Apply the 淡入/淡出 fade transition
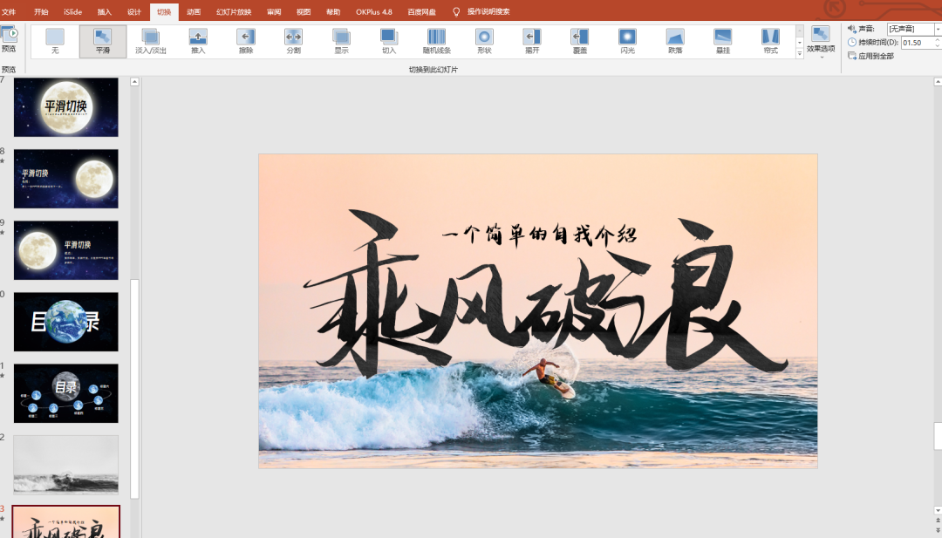This screenshot has height=538, width=942. tap(150, 42)
